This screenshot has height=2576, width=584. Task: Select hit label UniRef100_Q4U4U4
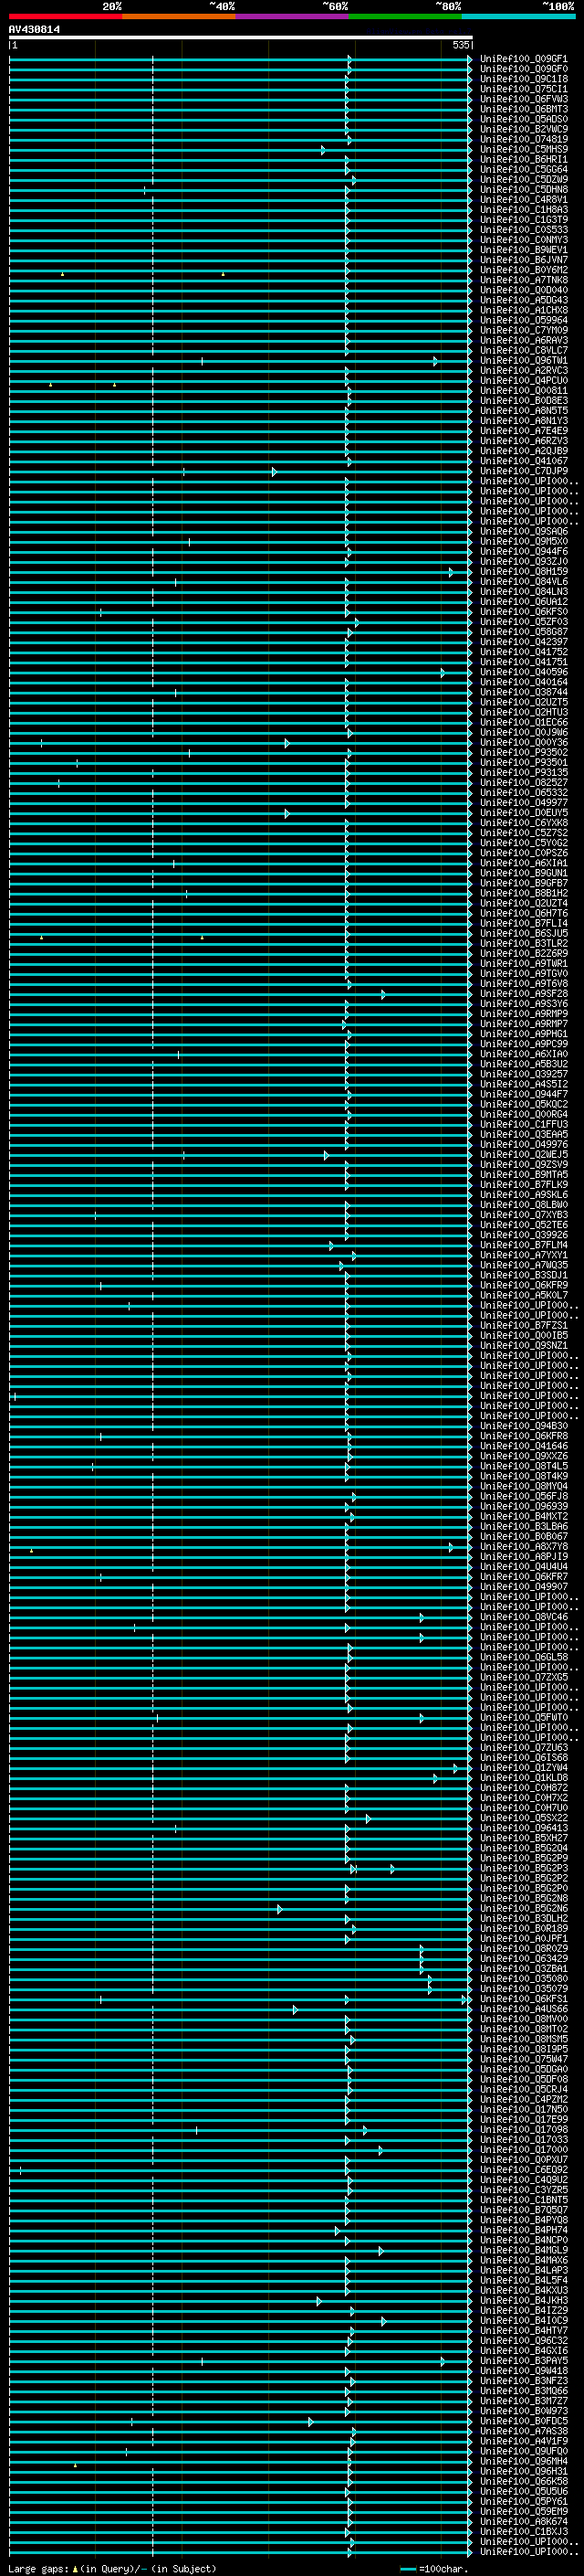(524, 1566)
